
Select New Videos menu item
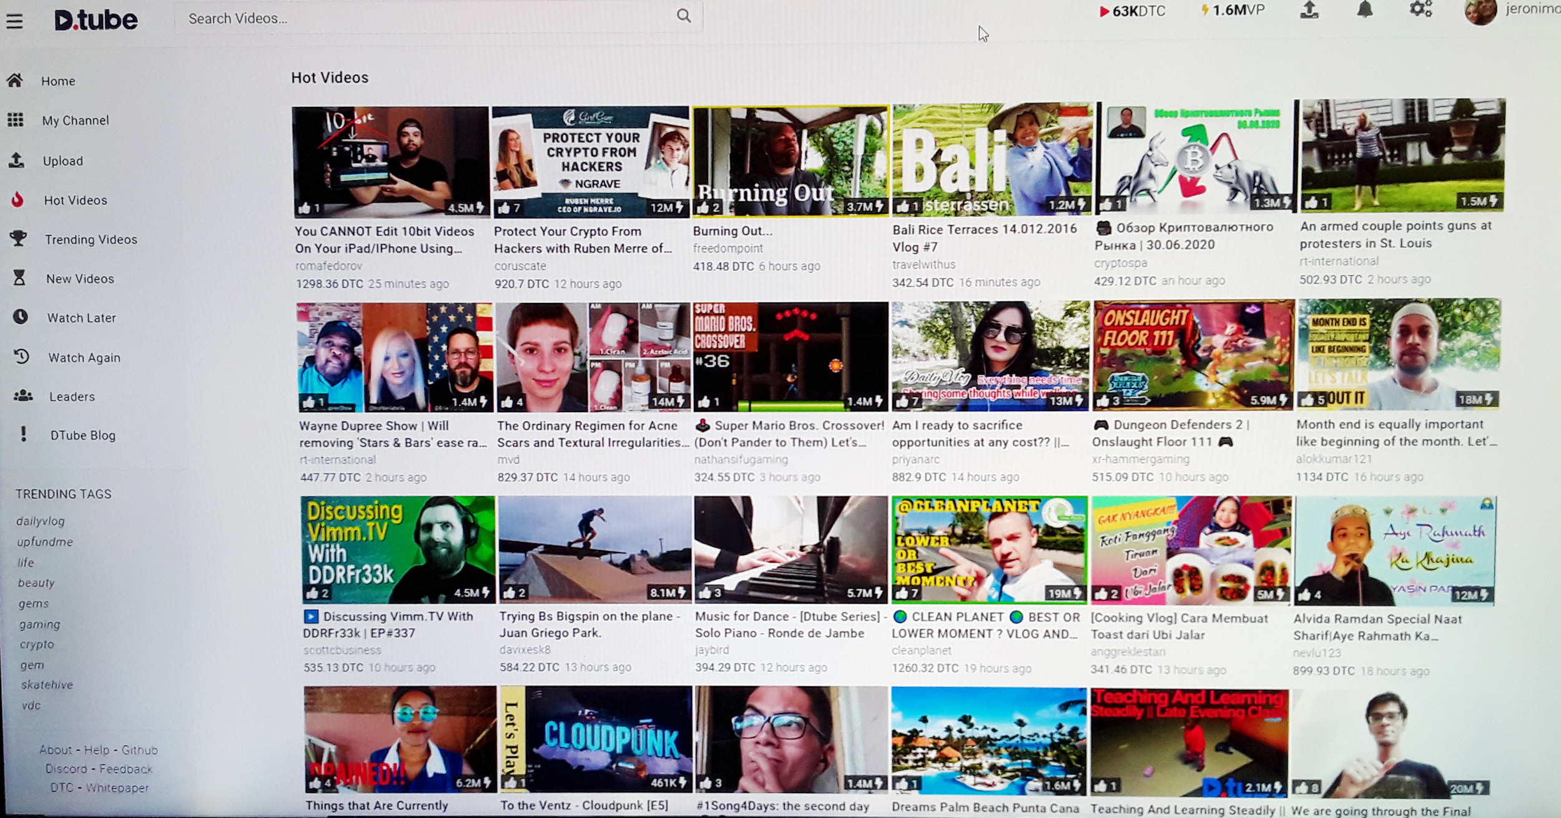(80, 278)
